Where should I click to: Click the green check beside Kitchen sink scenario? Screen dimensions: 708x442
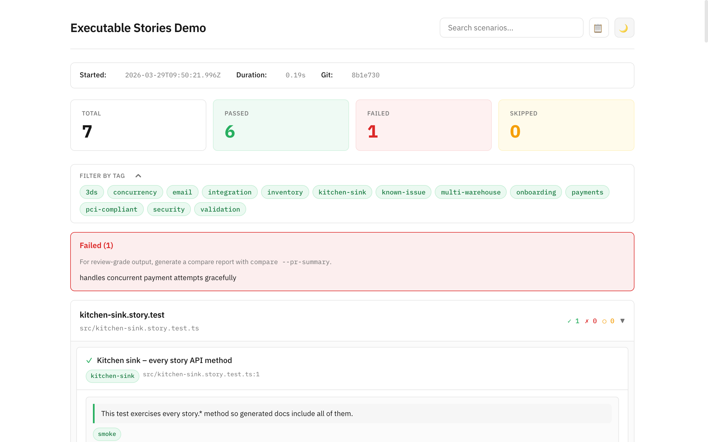(89, 360)
